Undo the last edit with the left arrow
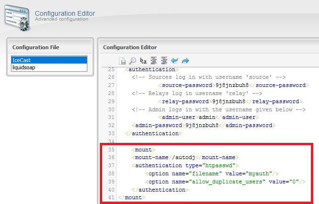319x204 pixels. click(174, 61)
